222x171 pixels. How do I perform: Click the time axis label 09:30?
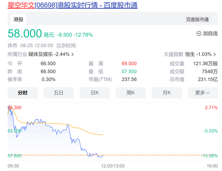13,166
